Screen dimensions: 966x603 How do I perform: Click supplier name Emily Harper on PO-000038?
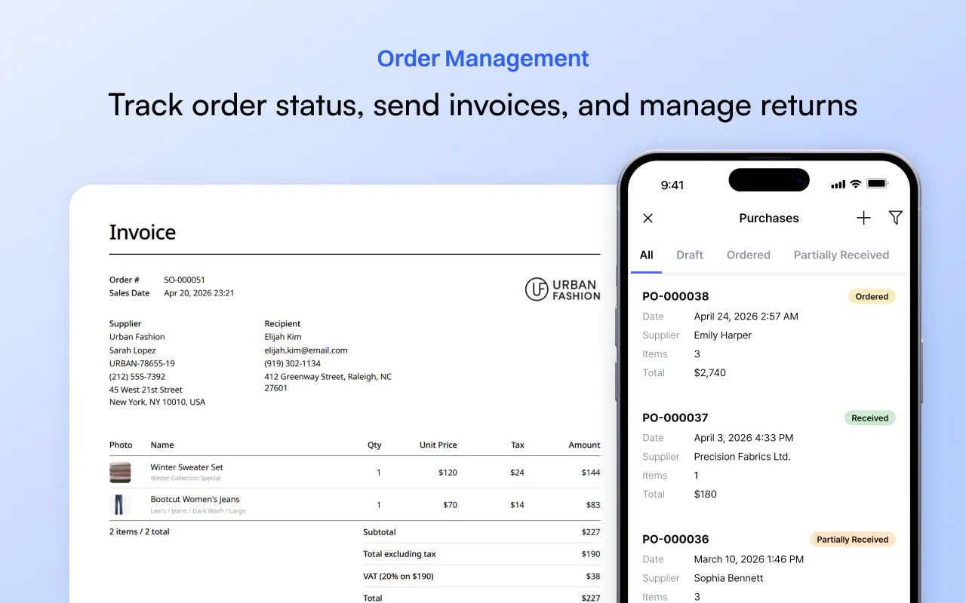click(723, 335)
